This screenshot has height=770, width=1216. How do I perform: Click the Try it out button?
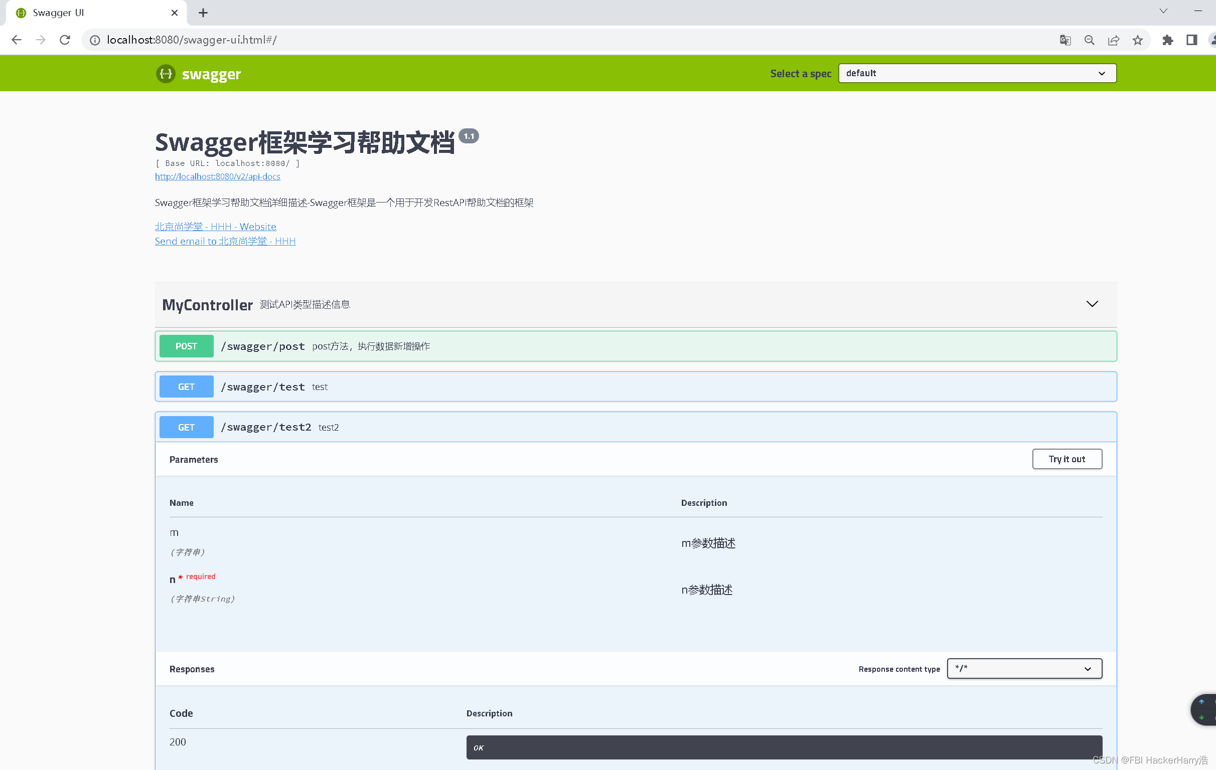coord(1067,459)
